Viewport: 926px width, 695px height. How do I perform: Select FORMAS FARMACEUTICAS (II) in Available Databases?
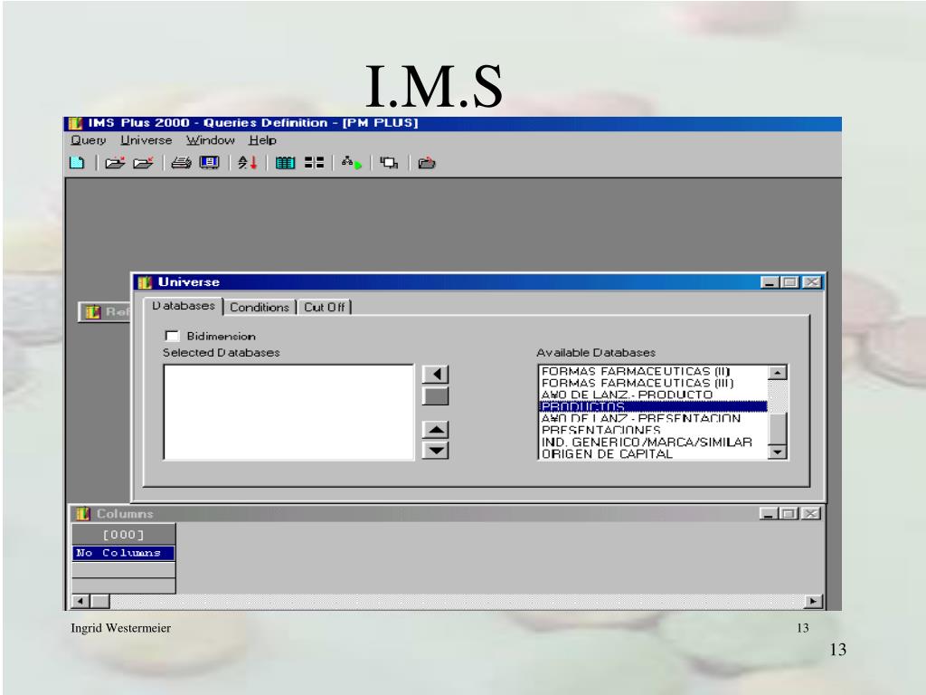[653, 371]
